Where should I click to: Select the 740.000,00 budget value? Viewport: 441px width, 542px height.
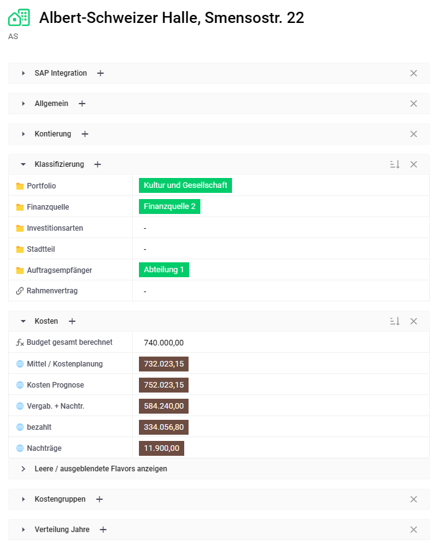point(164,342)
